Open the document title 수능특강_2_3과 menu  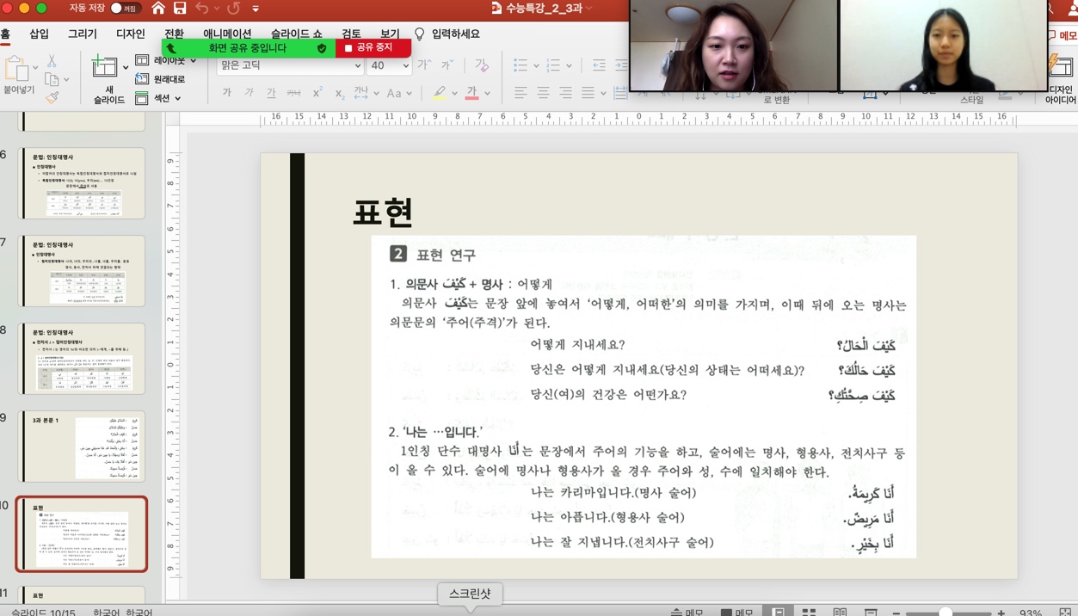click(x=542, y=9)
